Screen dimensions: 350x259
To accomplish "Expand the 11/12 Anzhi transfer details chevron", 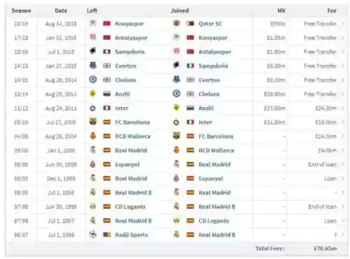I will 343,108.
